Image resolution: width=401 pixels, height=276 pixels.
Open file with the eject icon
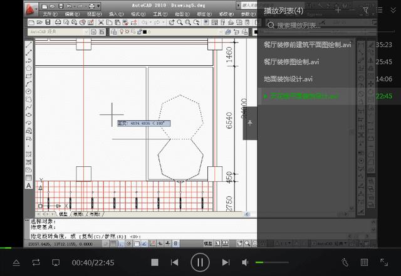click(x=16, y=262)
